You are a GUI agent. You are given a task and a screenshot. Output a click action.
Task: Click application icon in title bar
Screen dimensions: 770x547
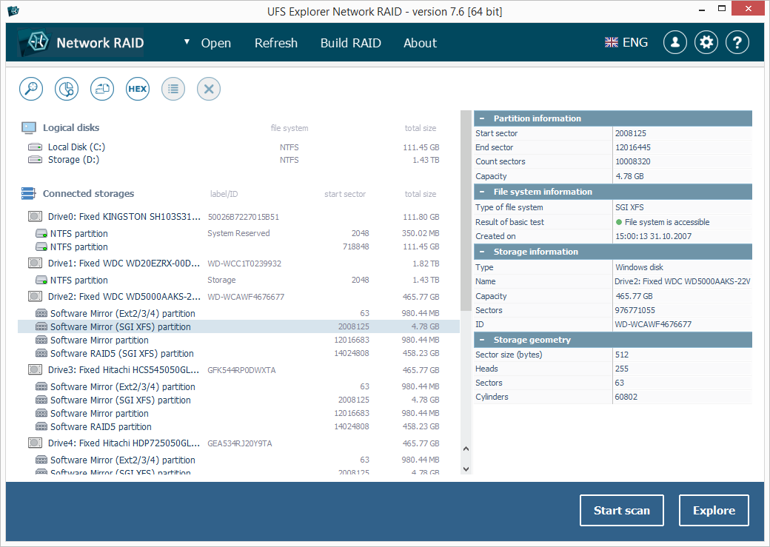(13, 11)
